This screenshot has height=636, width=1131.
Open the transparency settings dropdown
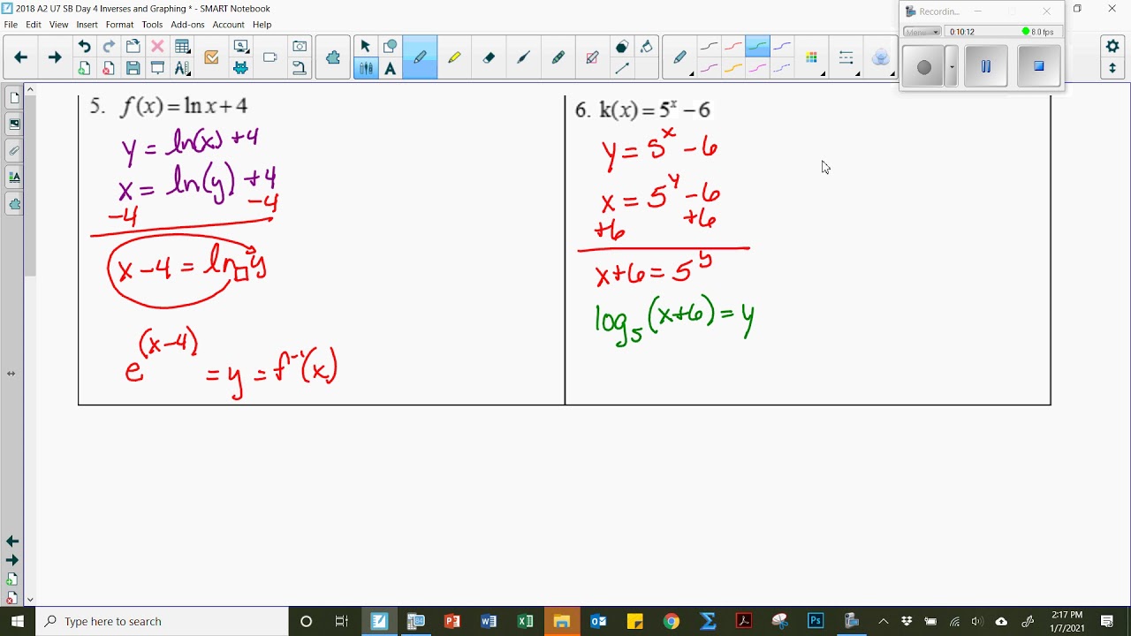pos(881,57)
